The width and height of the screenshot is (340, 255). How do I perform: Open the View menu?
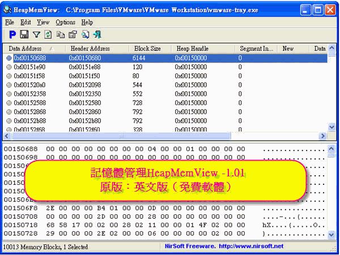click(x=43, y=22)
